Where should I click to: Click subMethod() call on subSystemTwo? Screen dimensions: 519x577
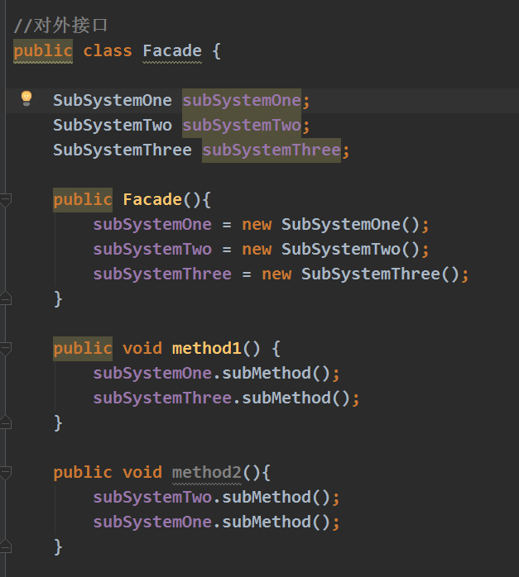276,497
